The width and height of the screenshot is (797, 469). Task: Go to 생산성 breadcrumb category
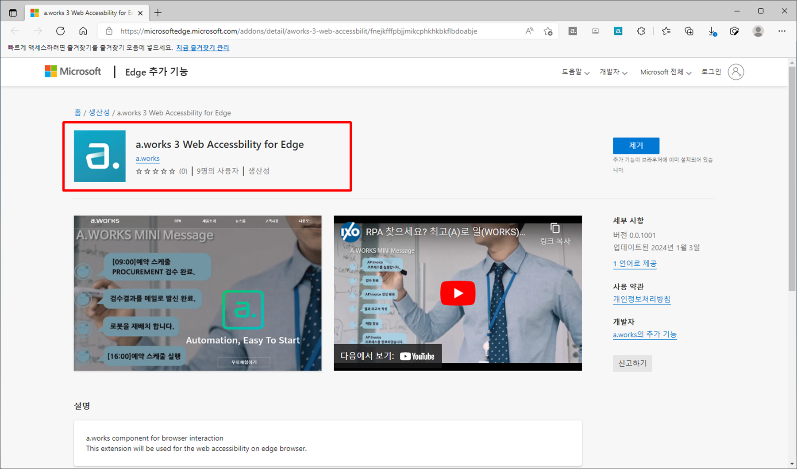point(99,113)
